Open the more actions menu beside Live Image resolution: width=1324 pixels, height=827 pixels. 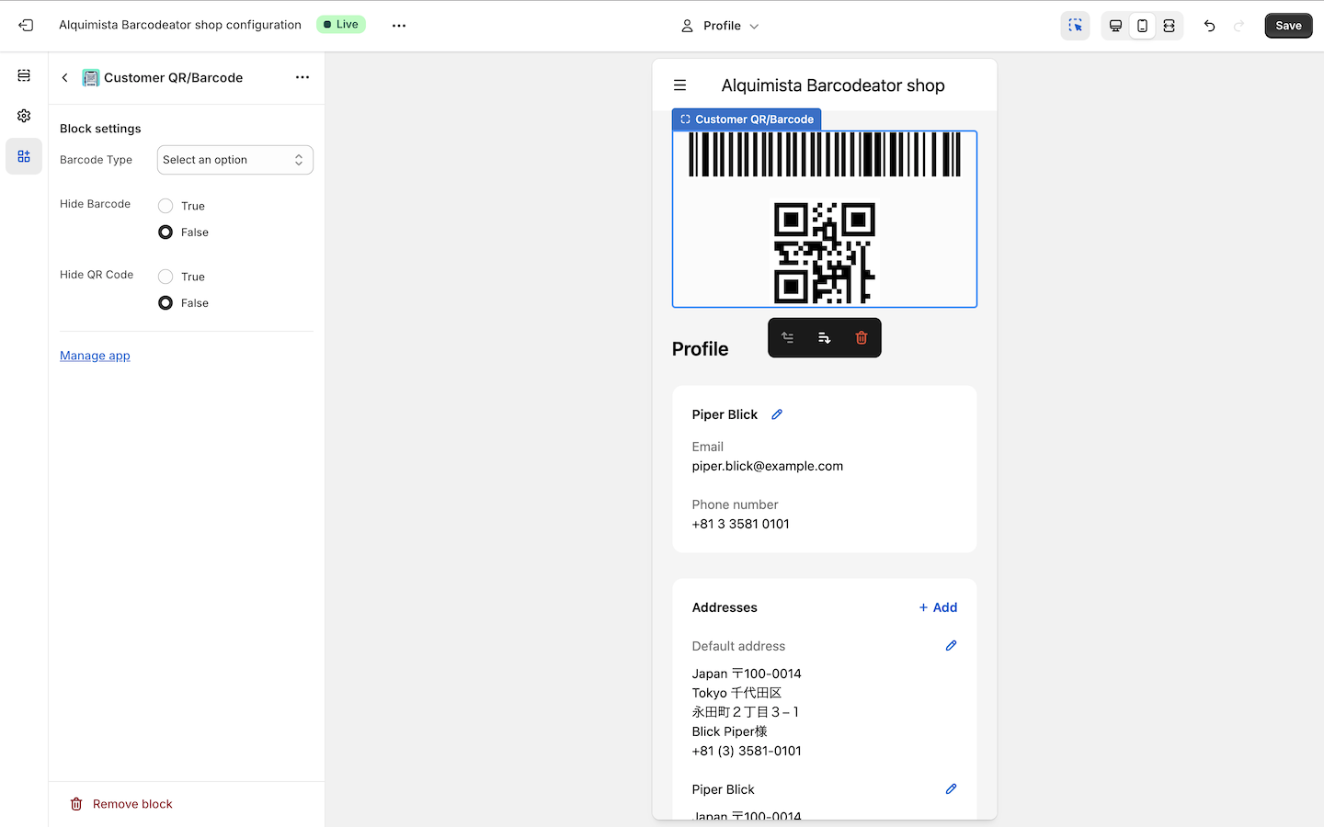point(399,26)
